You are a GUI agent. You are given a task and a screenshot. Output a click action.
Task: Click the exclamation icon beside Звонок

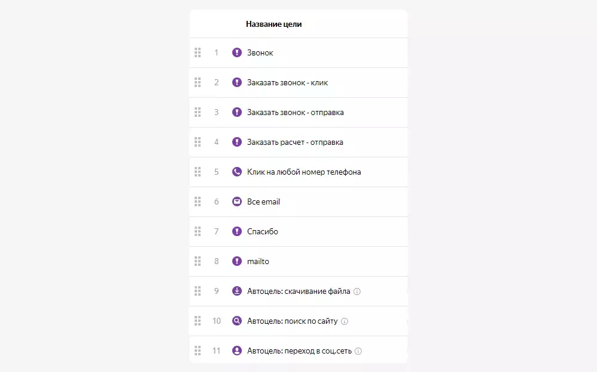237,52
